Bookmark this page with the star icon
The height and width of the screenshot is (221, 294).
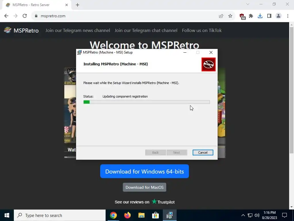[x=230, y=16]
